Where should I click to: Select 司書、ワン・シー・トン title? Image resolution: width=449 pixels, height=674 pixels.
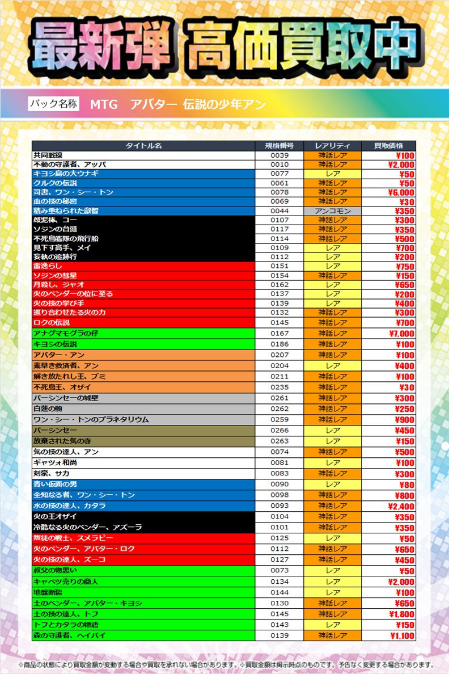[74, 192]
